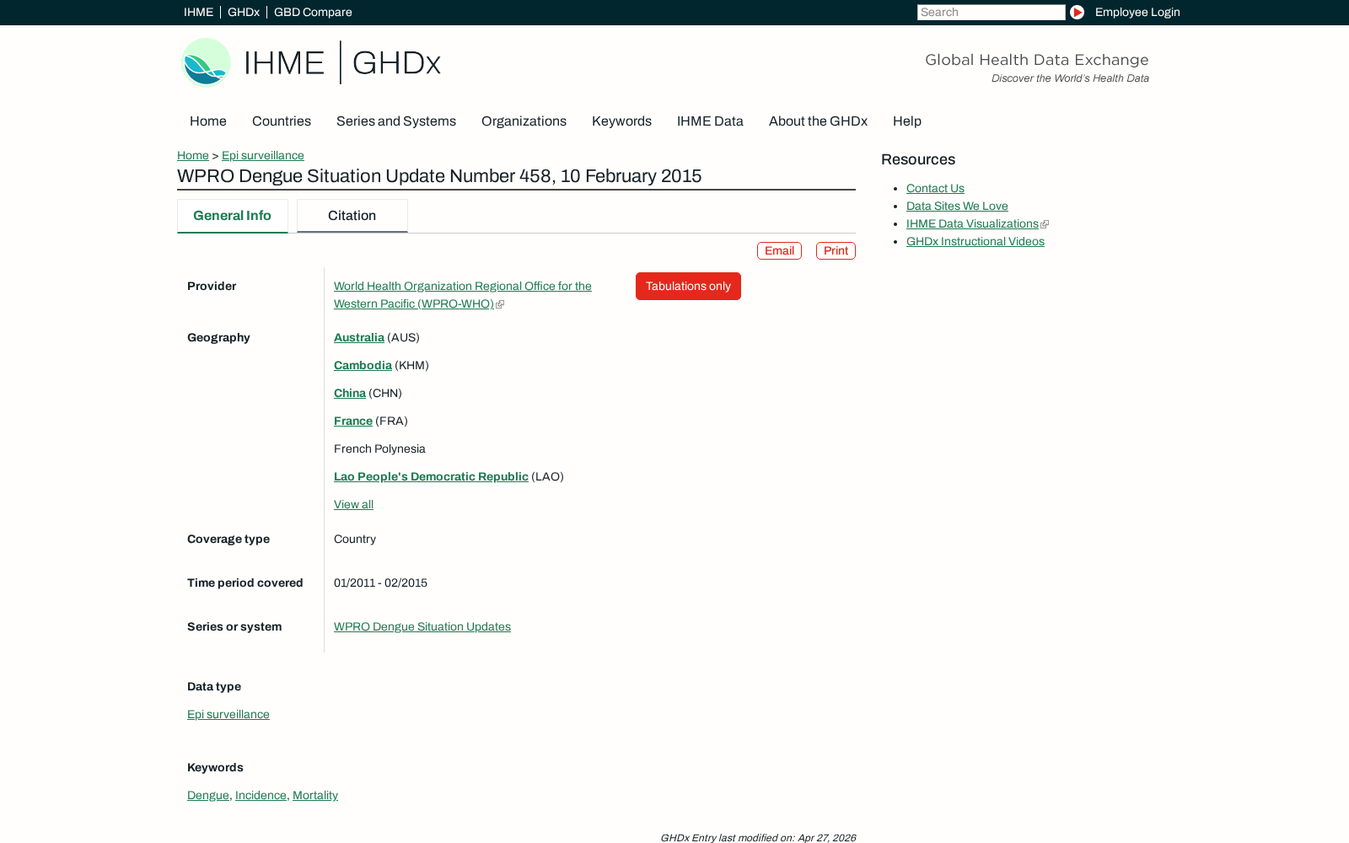1349x843 pixels.
Task: Open the IHME Data menu
Action: click(x=710, y=121)
